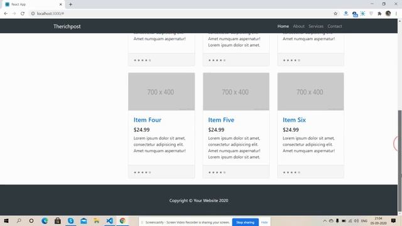This screenshot has height=226, width=402.
Task: Click Stop sharing in Screencastify bar
Action: 245,222
